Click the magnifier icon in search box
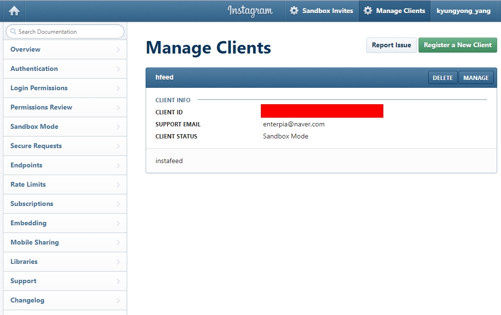The image size is (501, 315). [13, 31]
